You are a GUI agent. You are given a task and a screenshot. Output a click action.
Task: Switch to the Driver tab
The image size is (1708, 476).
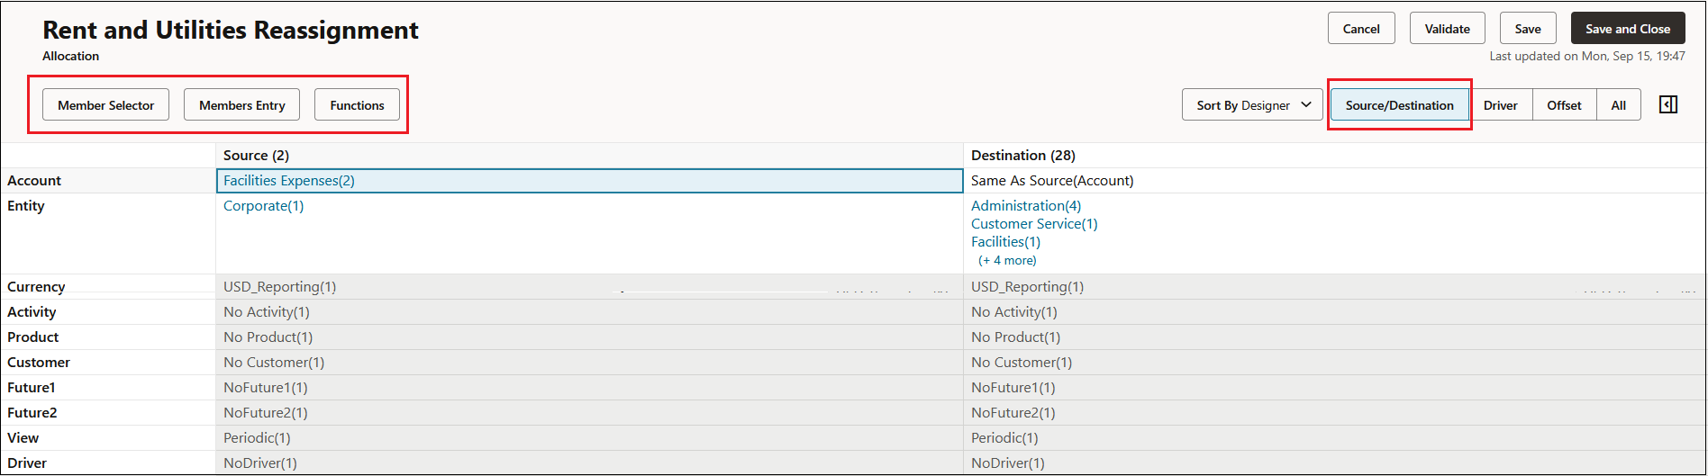pos(1501,105)
